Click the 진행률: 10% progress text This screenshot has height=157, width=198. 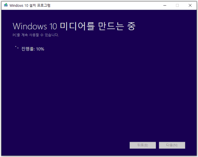pos(33,49)
